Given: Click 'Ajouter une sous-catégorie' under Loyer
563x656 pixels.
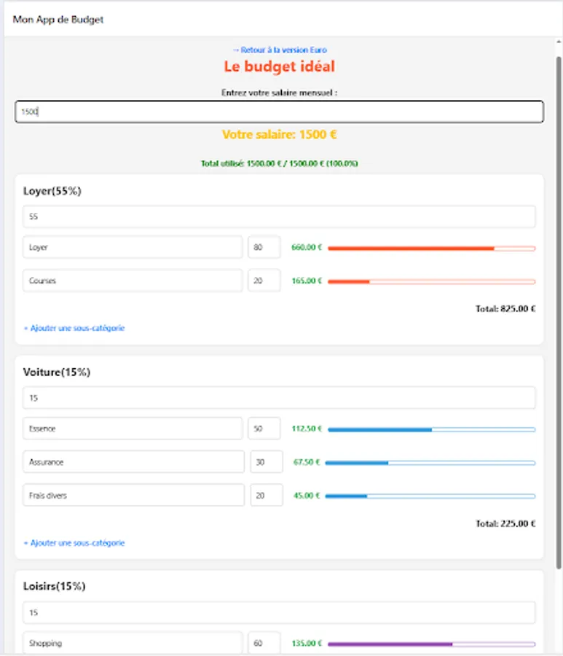Looking at the screenshot, I should (74, 328).
